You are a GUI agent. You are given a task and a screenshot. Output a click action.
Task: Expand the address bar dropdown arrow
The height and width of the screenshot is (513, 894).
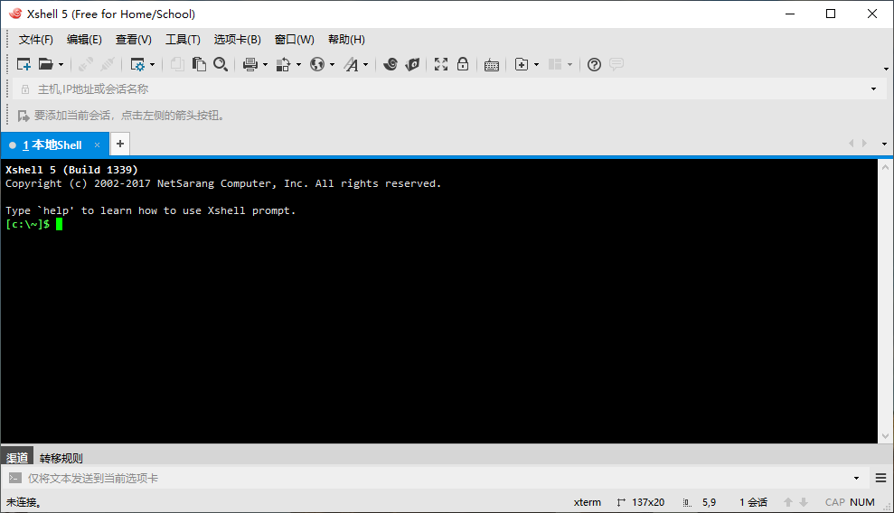[x=873, y=89]
